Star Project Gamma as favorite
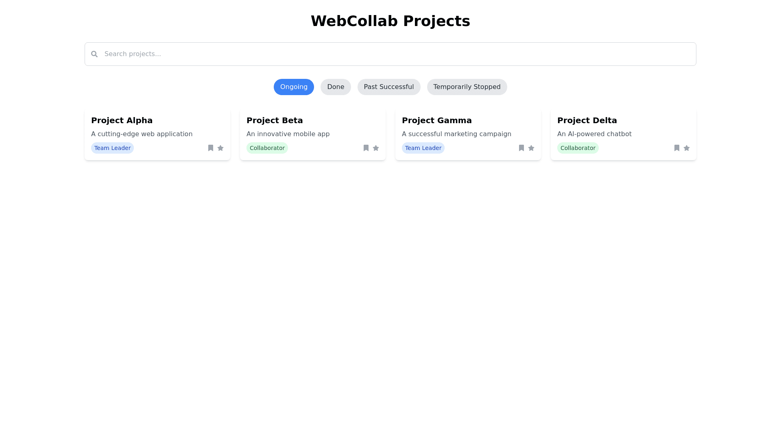Viewport: 781px width, 439px height. 531,148
